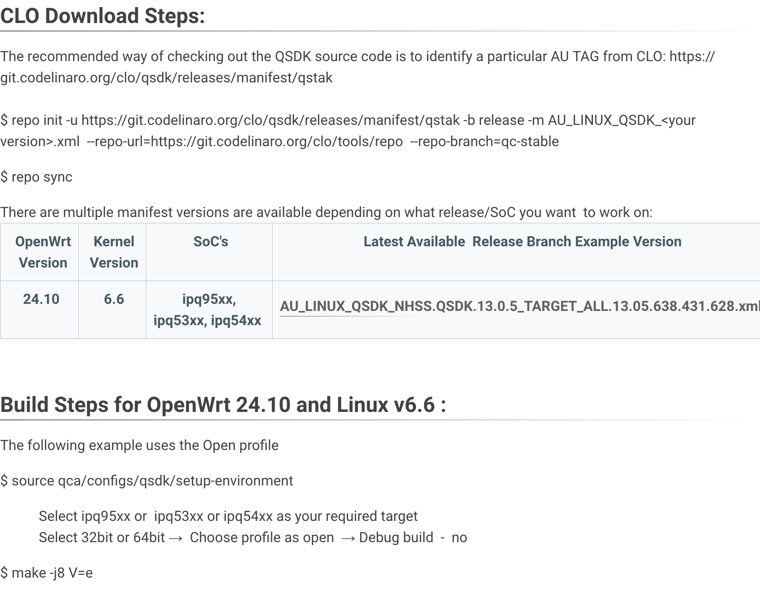This screenshot has width=760, height=590.
Task: Select the Kernel Version column header
Action: click(114, 252)
